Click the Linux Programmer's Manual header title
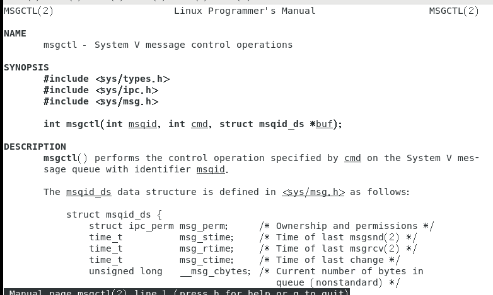 [245, 11]
